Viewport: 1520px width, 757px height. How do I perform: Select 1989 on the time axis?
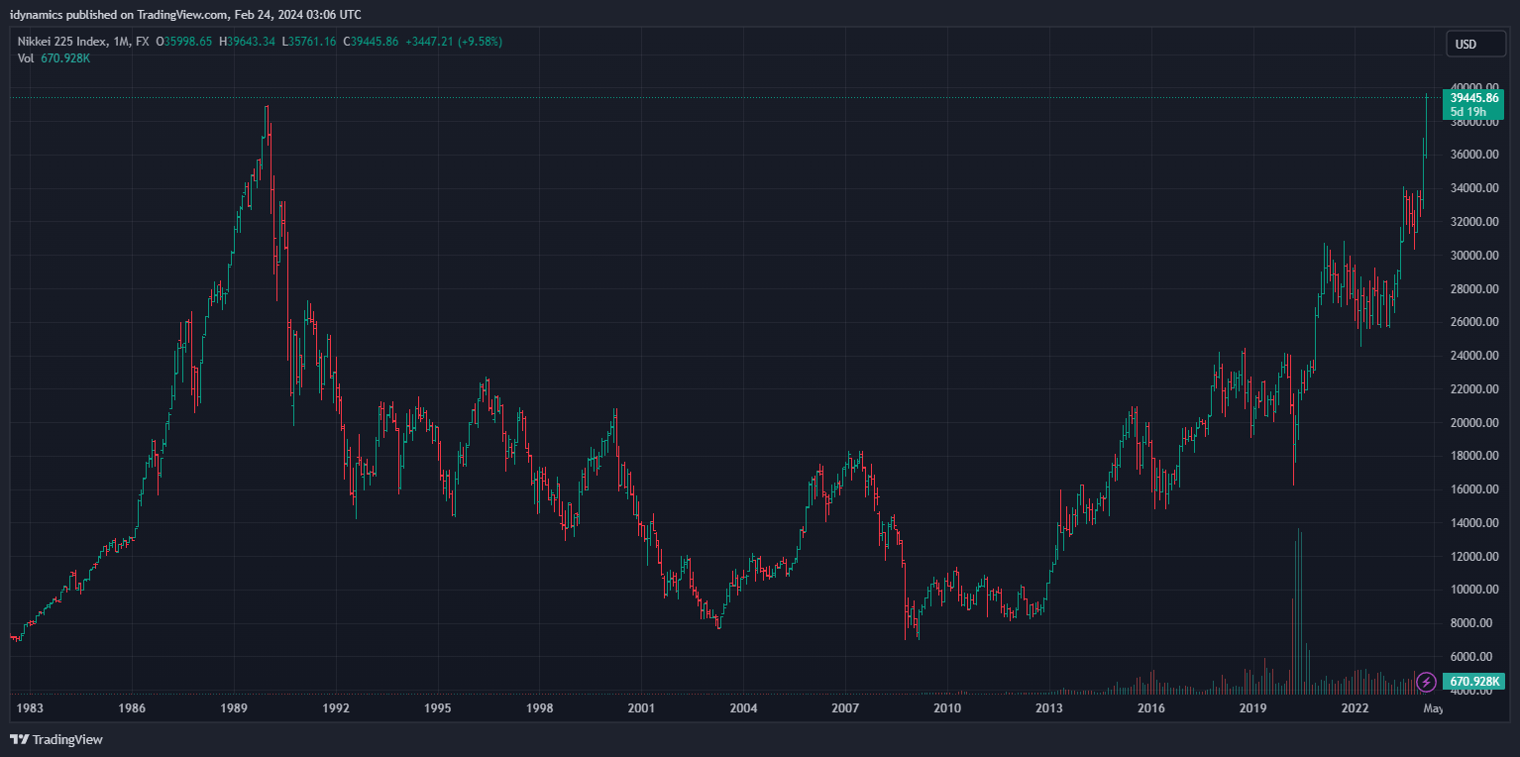[x=234, y=708]
